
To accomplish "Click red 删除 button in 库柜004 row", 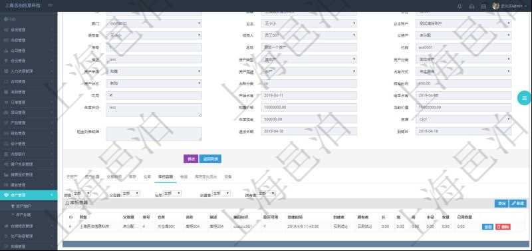I will click(x=503, y=226).
